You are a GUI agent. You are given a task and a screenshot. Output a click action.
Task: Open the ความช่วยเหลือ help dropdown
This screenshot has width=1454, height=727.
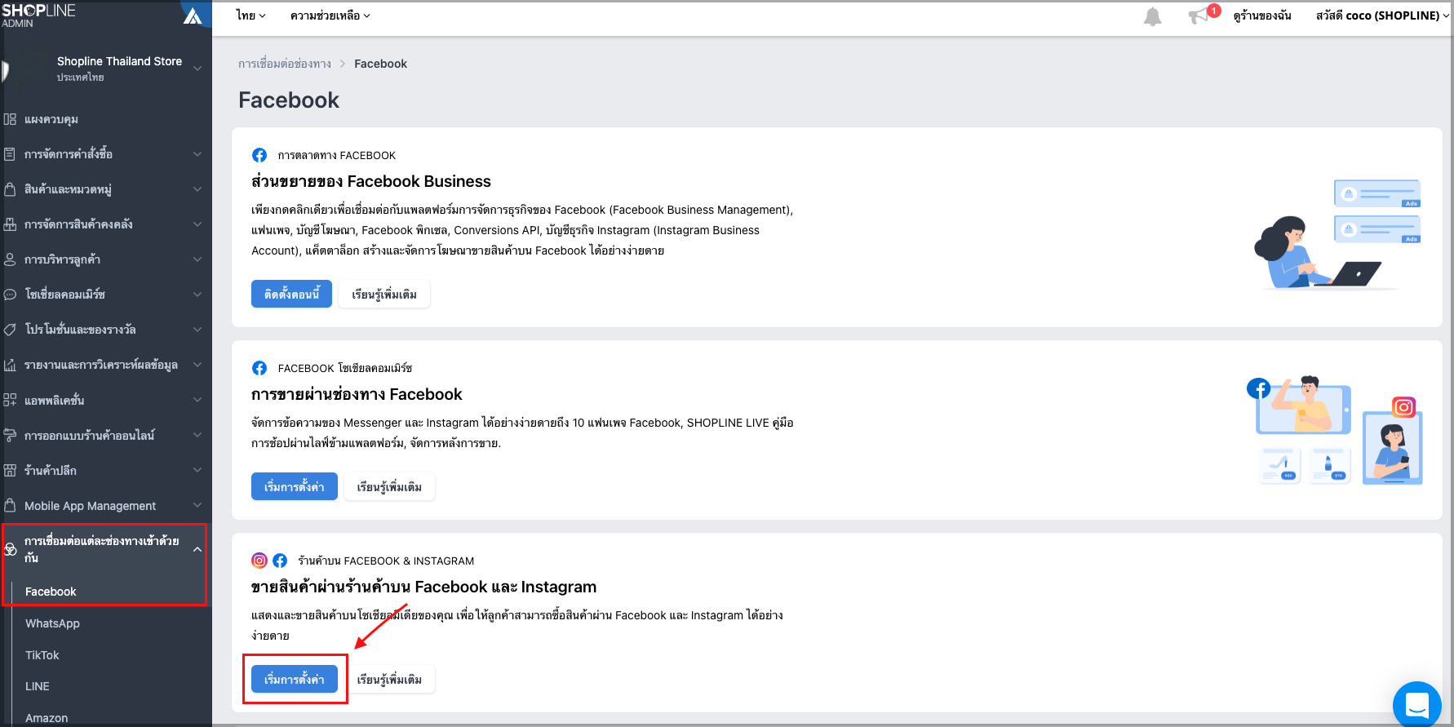pos(330,16)
